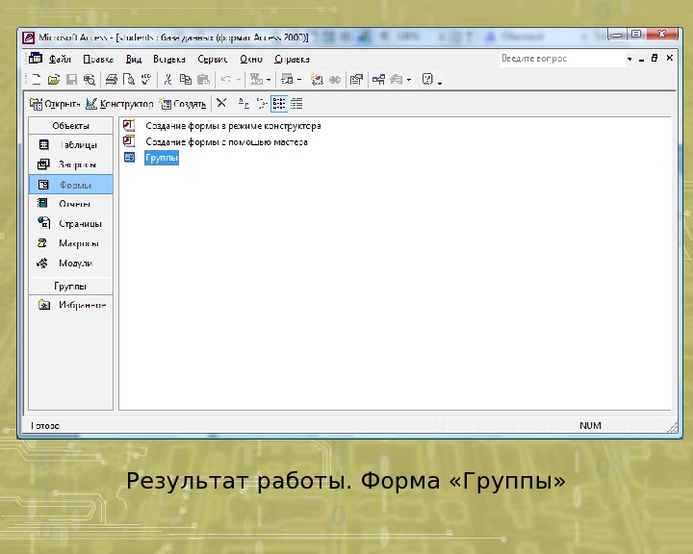Click the Print icon in toolbar
693x554 pixels.
[112, 80]
